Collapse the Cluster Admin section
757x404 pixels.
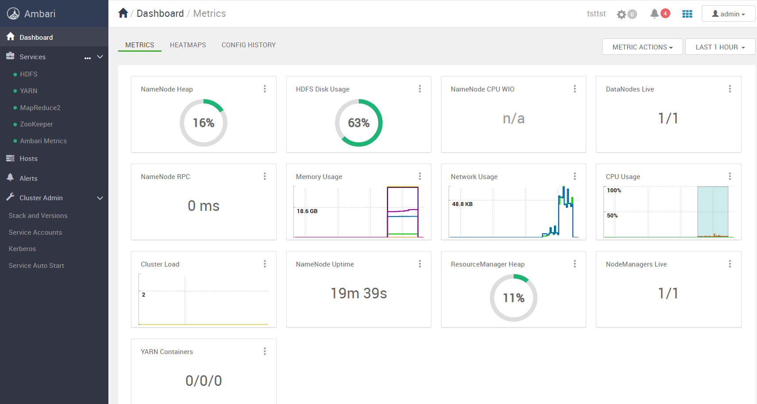[100, 198]
